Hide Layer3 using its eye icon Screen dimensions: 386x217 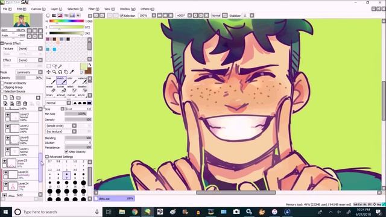(8, 115)
